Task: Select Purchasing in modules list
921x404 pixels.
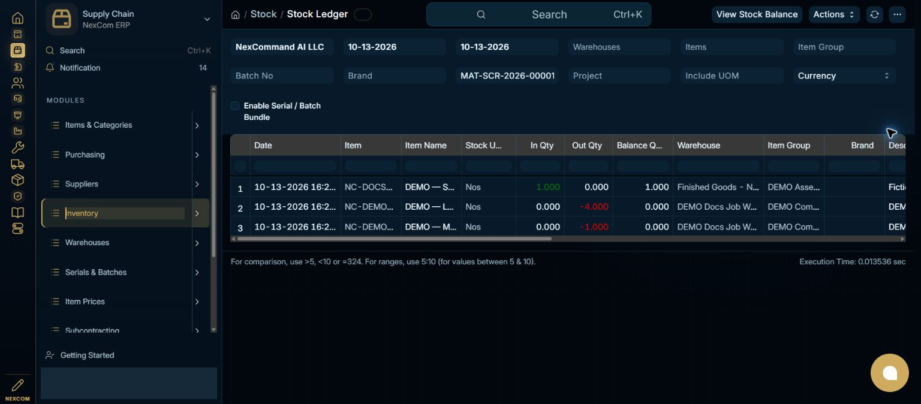Action: (85, 155)
